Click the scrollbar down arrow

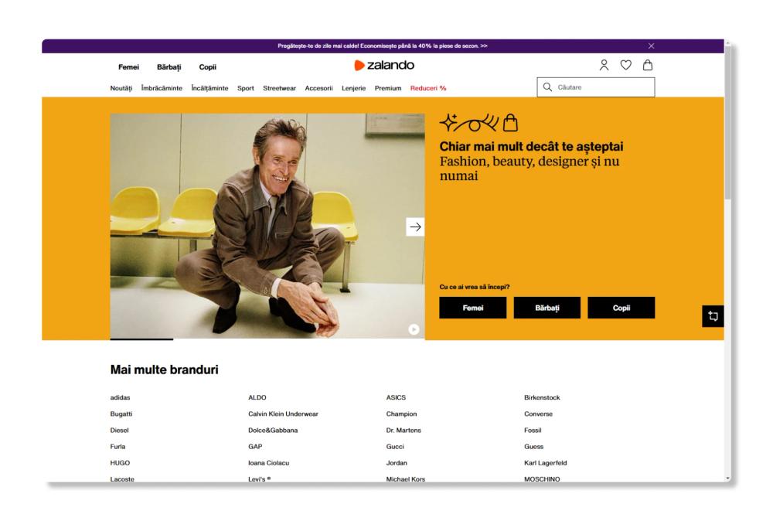pos(727,478)
